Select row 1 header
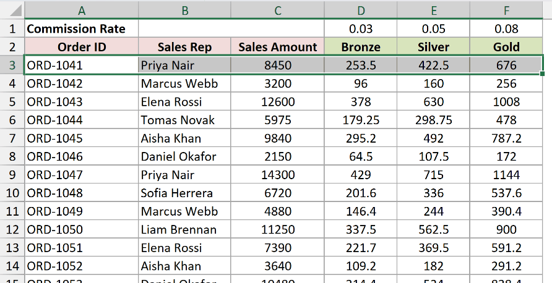Image resolution: width=552 pixels, height=283 pixels. tap(12, 29)
